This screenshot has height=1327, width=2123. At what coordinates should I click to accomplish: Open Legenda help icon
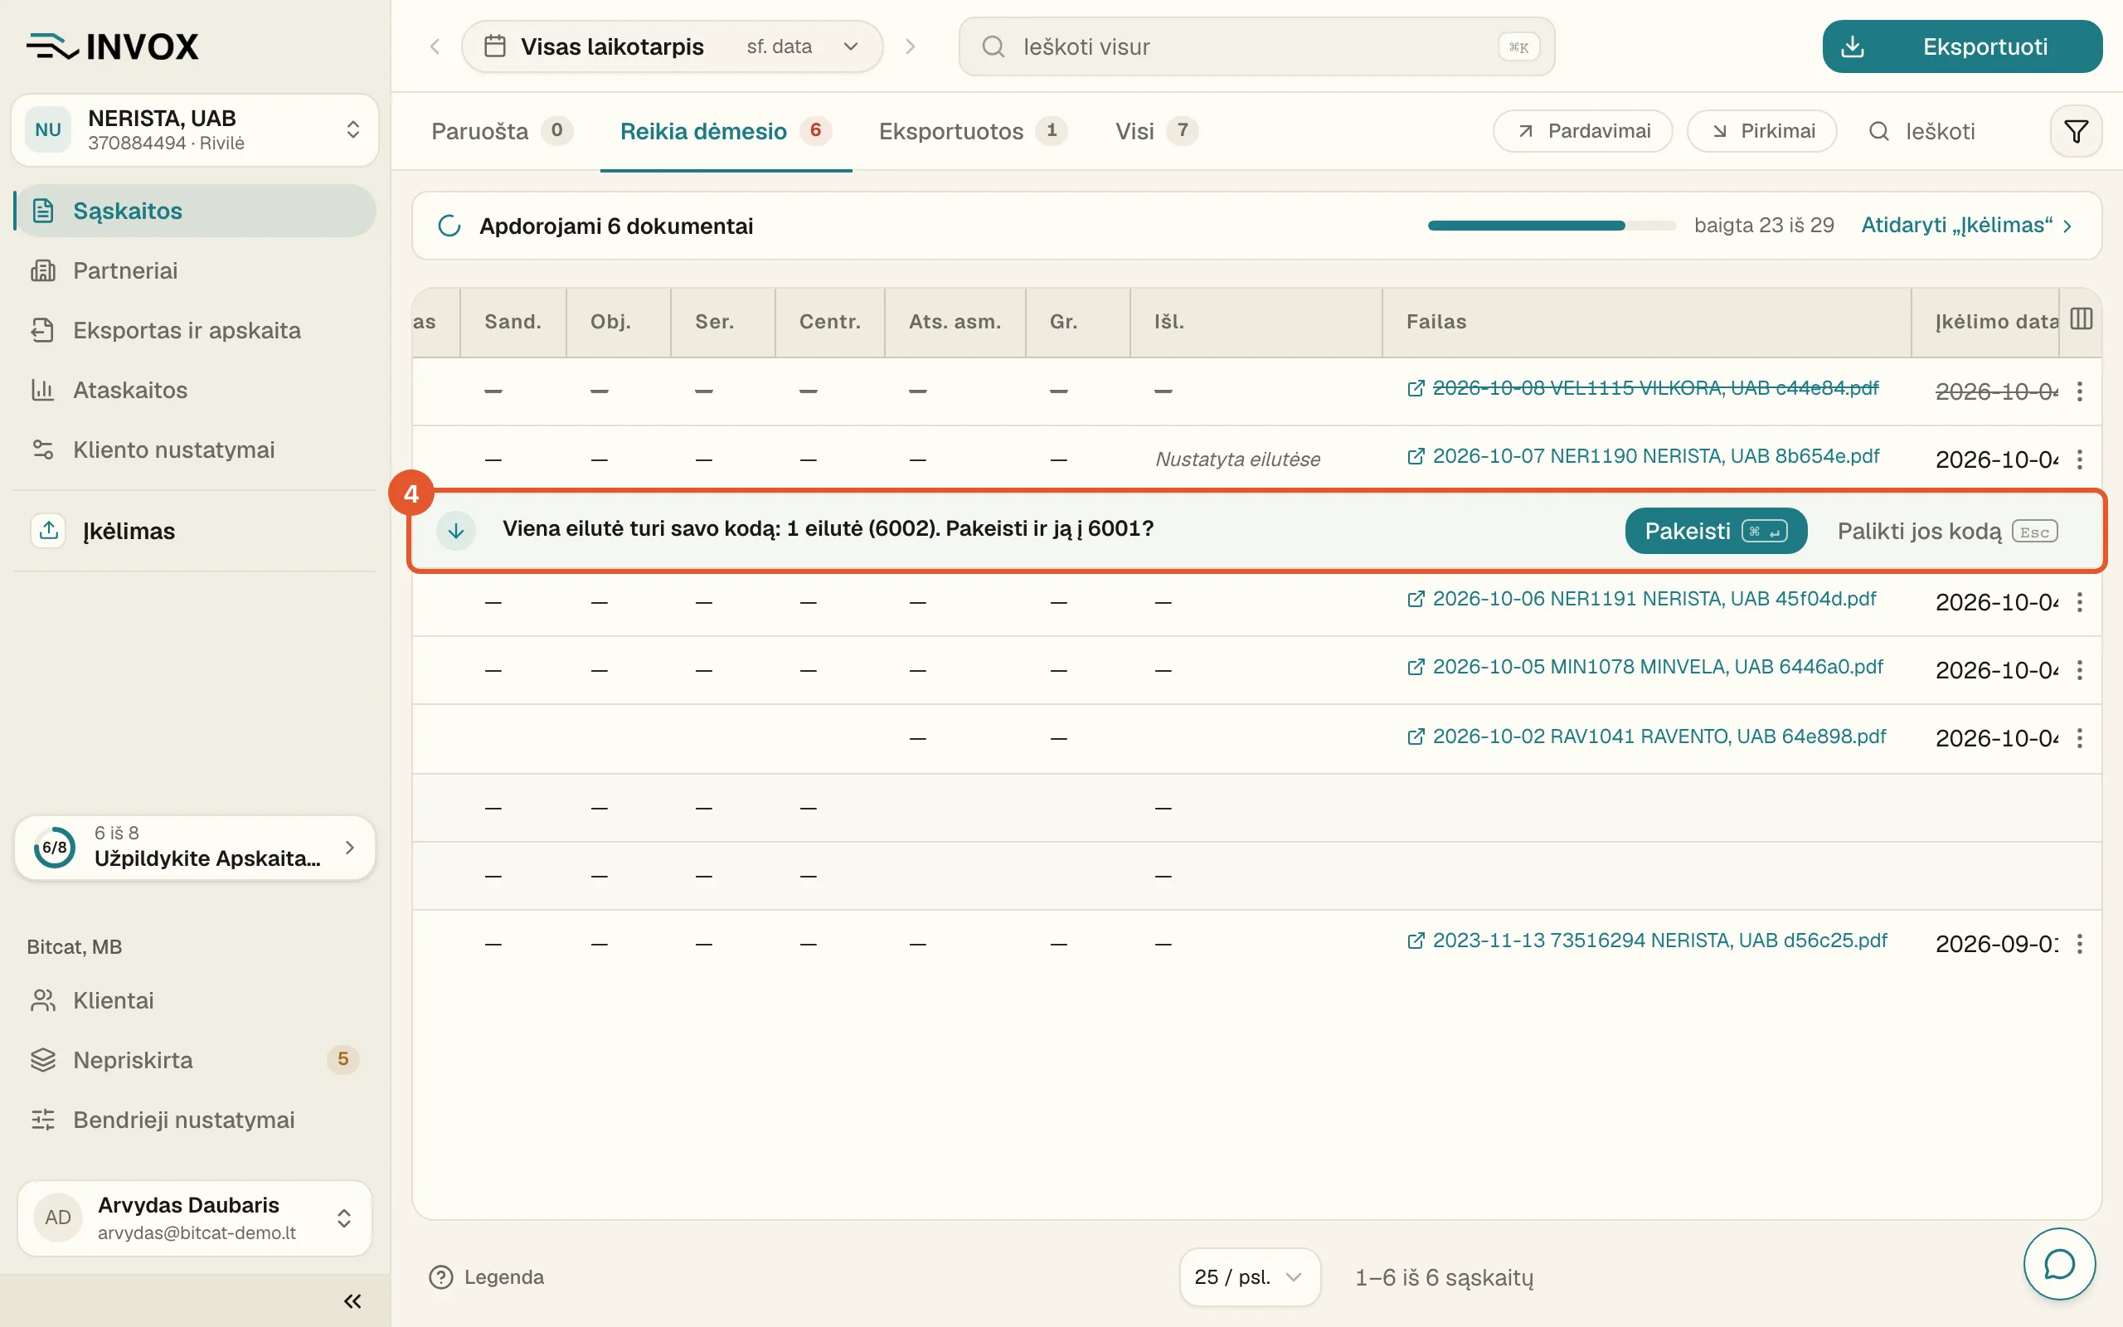pyautogui.click(x=441, y=1277)
